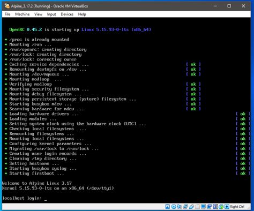The width and height of the screenshot is (254, 211).
Task: Click the 'Starting firstboot' line
Action: pos(36,174)
